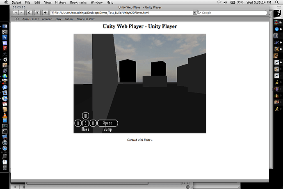Screen dimensions: 283x189
Task: Open the Bookmarks menu
Action: tap(78, 2)
